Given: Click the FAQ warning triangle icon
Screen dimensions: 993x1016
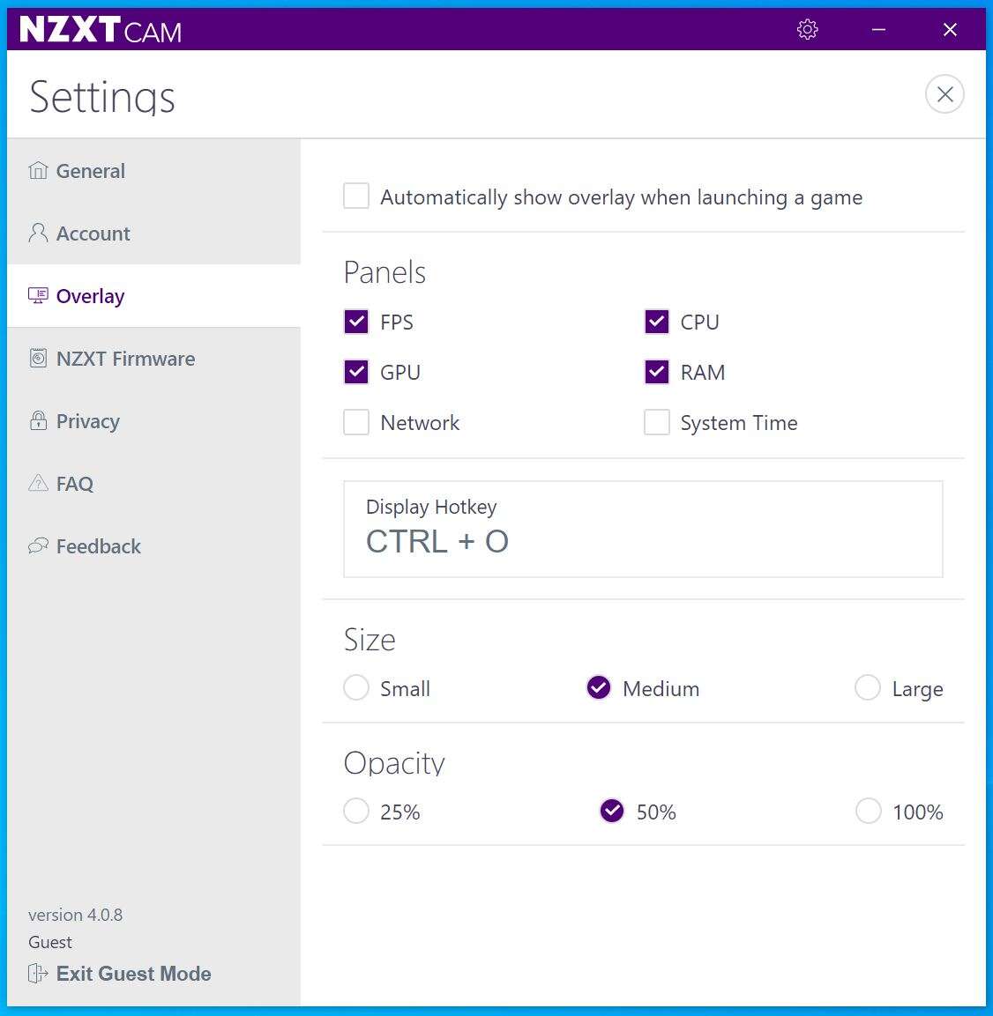Looking at the screenshot, I should [38, 484].
